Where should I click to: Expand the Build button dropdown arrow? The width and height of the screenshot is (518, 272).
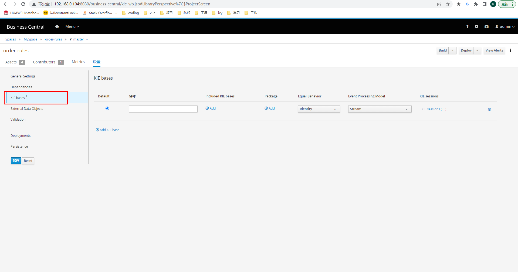(x=452, y=50)
